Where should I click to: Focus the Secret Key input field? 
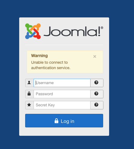coord(62,105)
